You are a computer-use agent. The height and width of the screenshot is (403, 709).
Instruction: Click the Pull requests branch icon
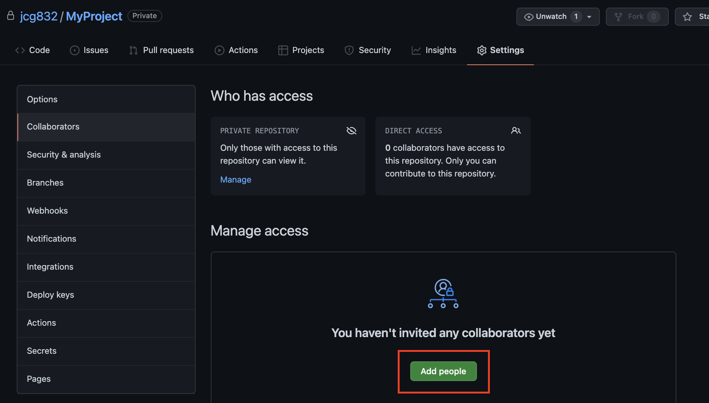pos(133,50)
